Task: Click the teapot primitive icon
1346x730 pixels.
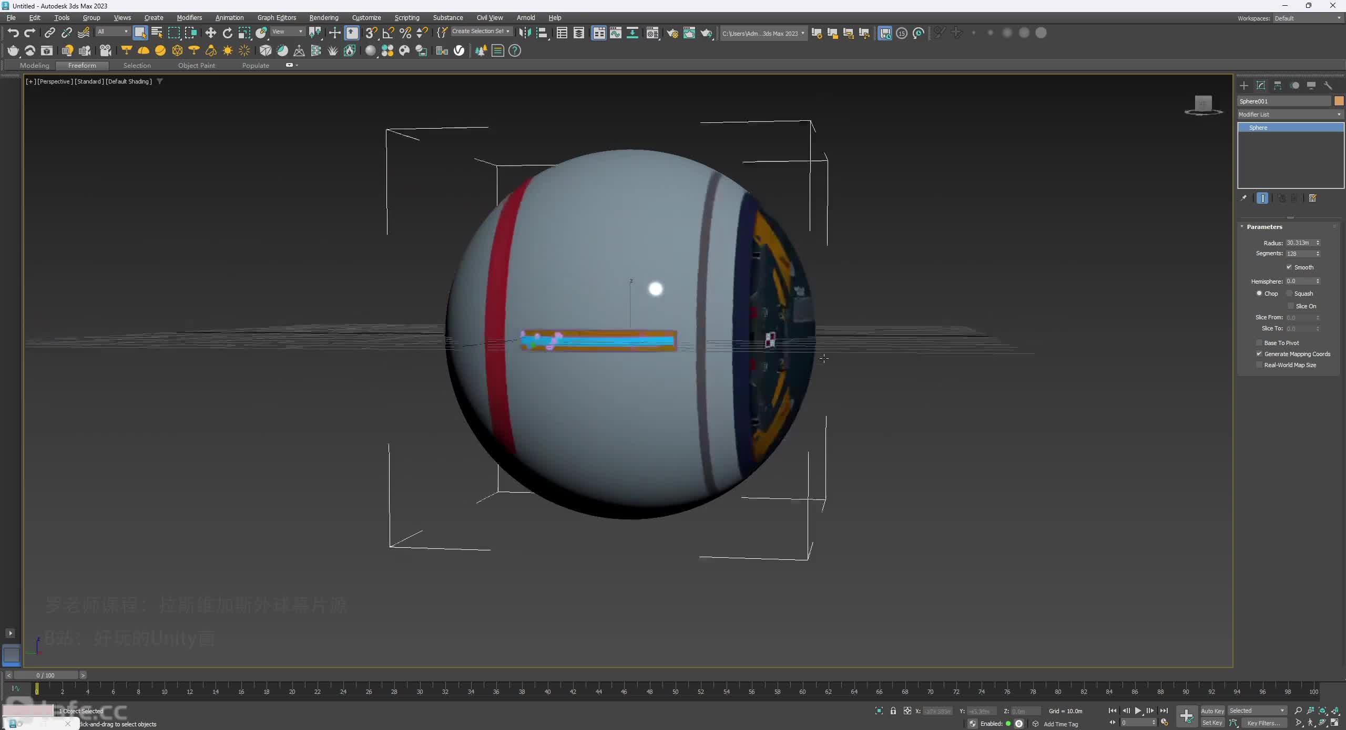Action: point(13,50)
